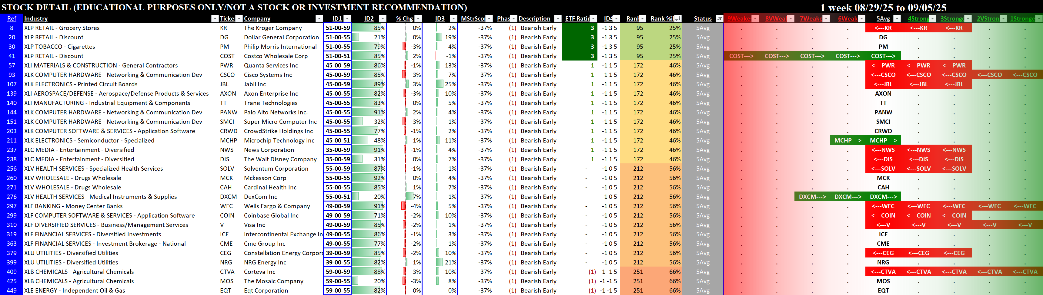Screen dimensions: 1043x295
Task: Open the 9Weakest column filter dropdown
Action: [x=755, y=18]
